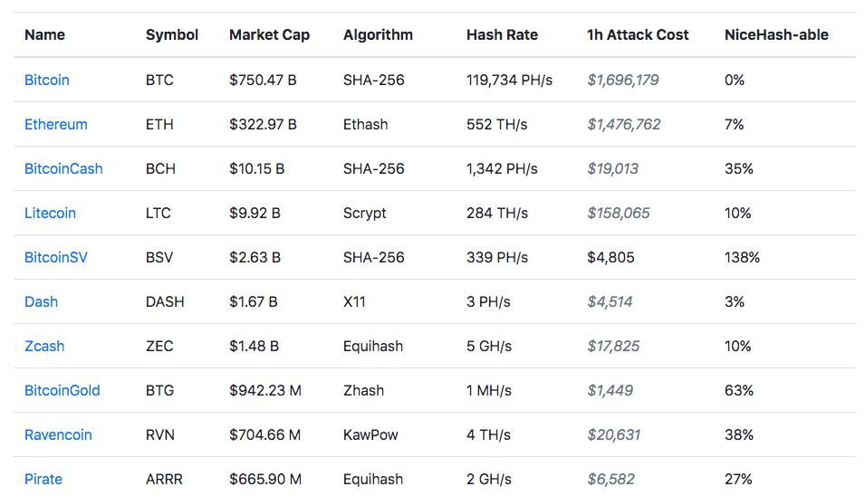Go to the Litecoin page
The height and width of the screenshot is (496, 865).
click(50, 213)
